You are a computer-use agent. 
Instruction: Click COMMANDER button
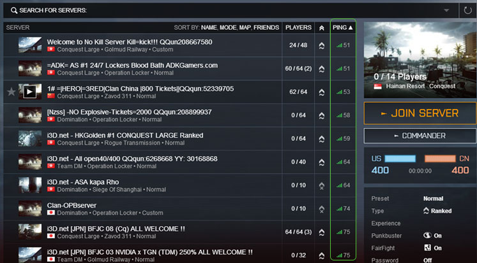420,136
